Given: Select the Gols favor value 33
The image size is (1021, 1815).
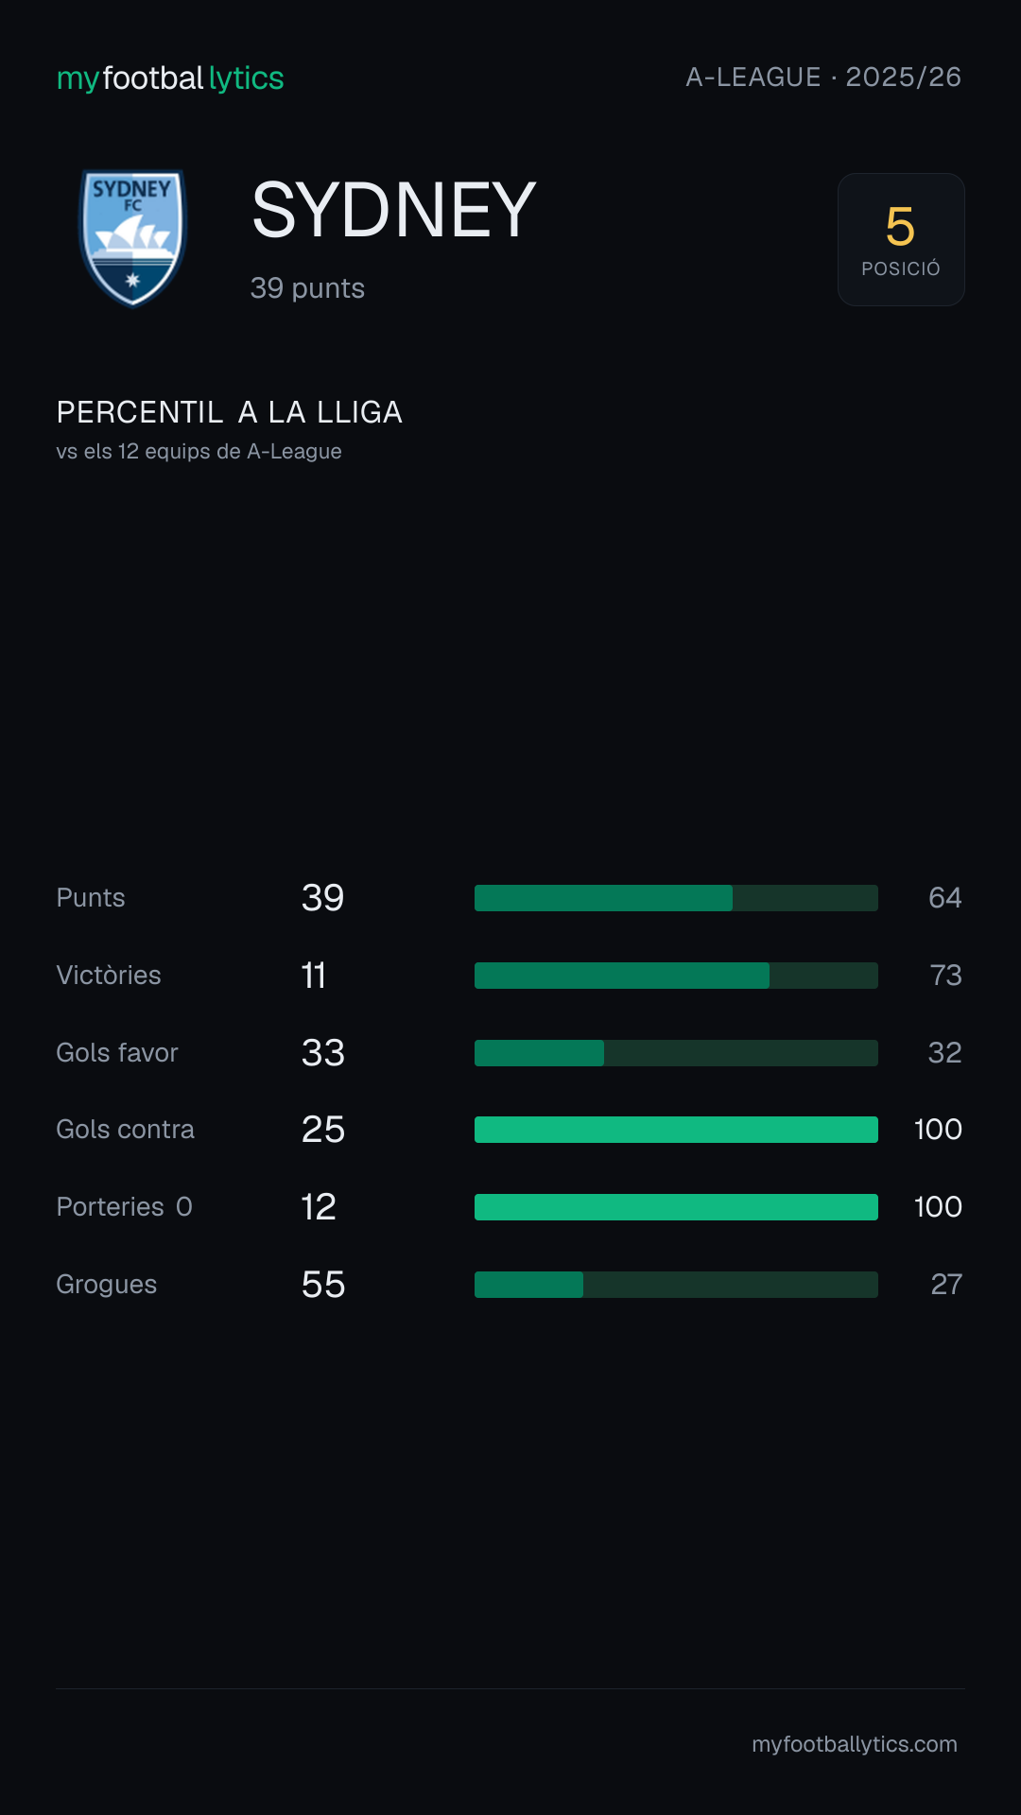Looking at the screenshot, I should [323, 1053].
